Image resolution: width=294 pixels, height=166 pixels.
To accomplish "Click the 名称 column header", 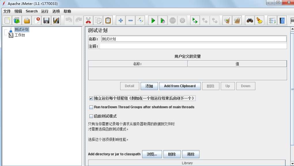I will pyautogui.click(x=138, y=64).
